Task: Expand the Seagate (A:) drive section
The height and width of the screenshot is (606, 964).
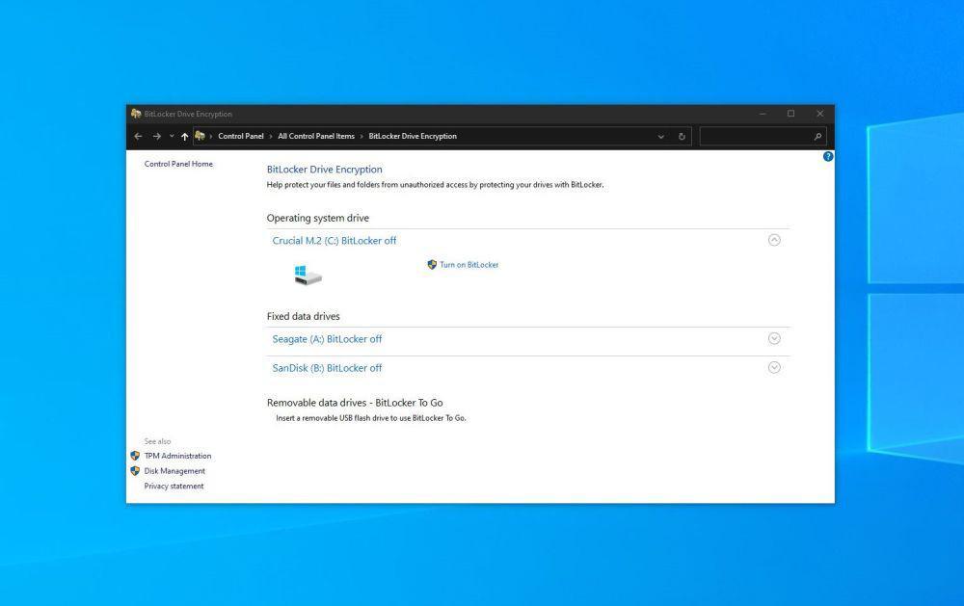Action: [x=774, y=339]
